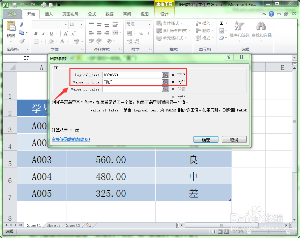
Task: Switch to the 设计 table tools tab
Action: (164, 14)
